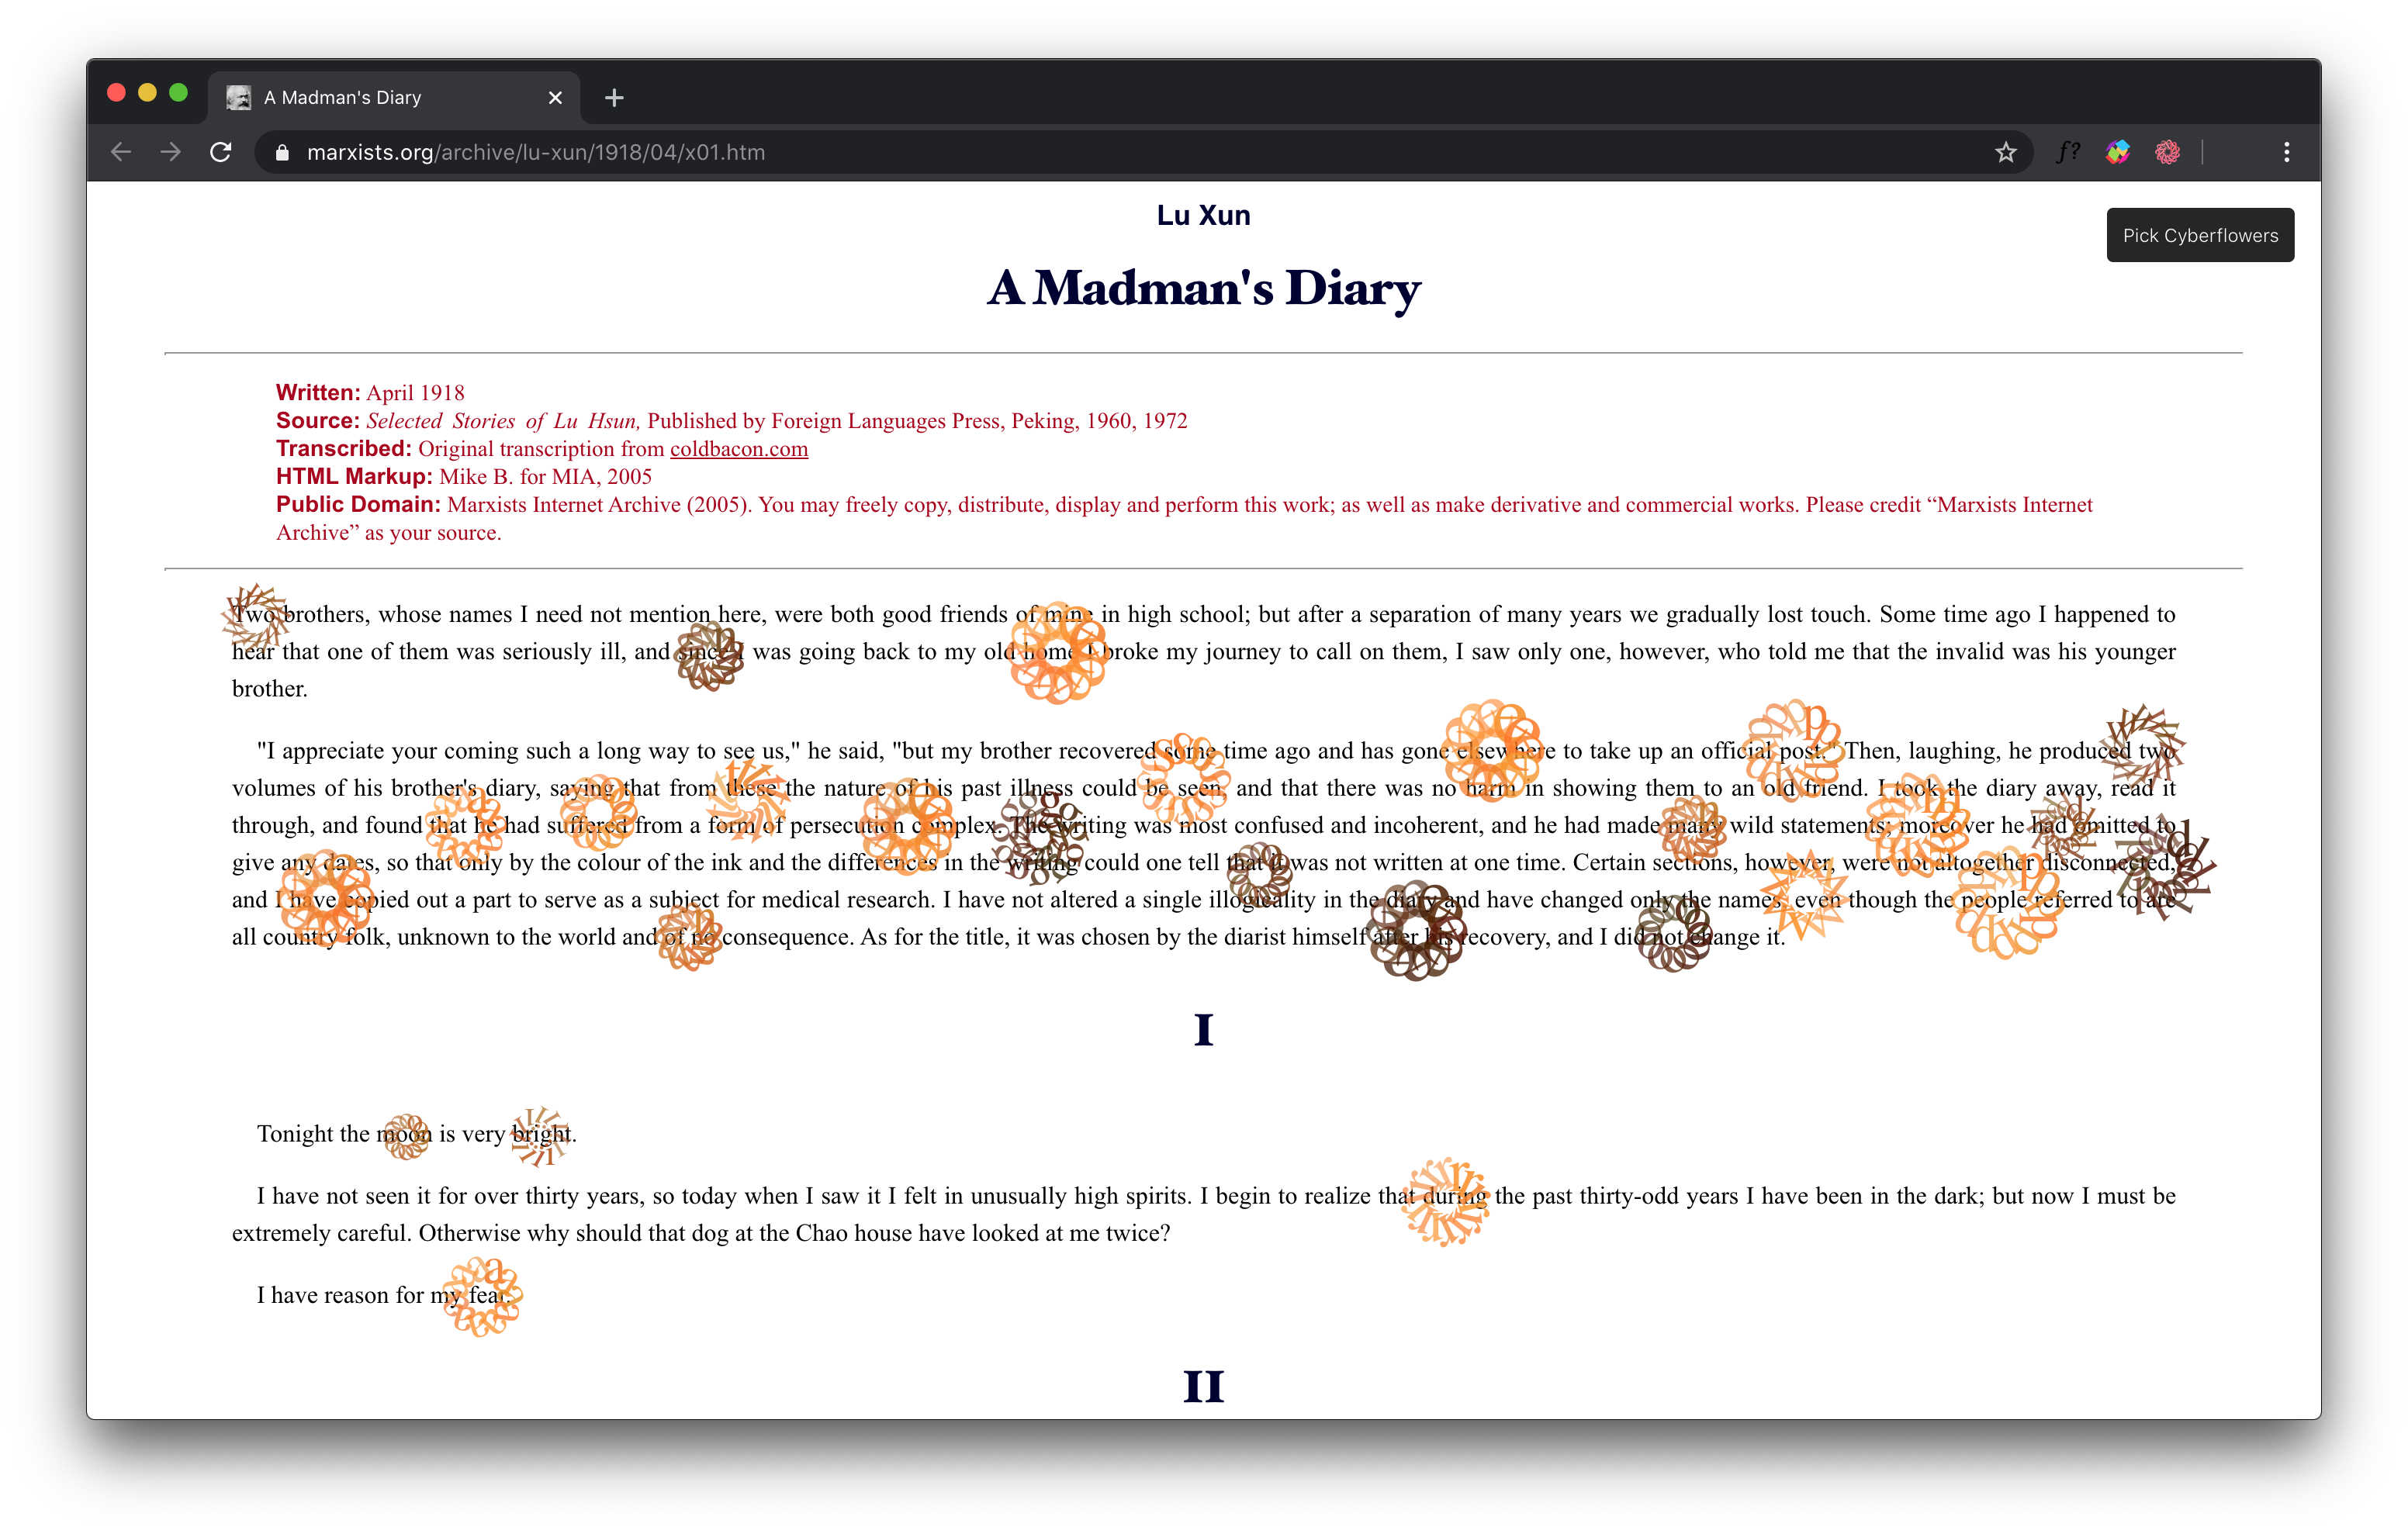Click the brown flower over 'produced two'
The width and height of the screenshot is (2408, 1534).
coord(2143,745)
